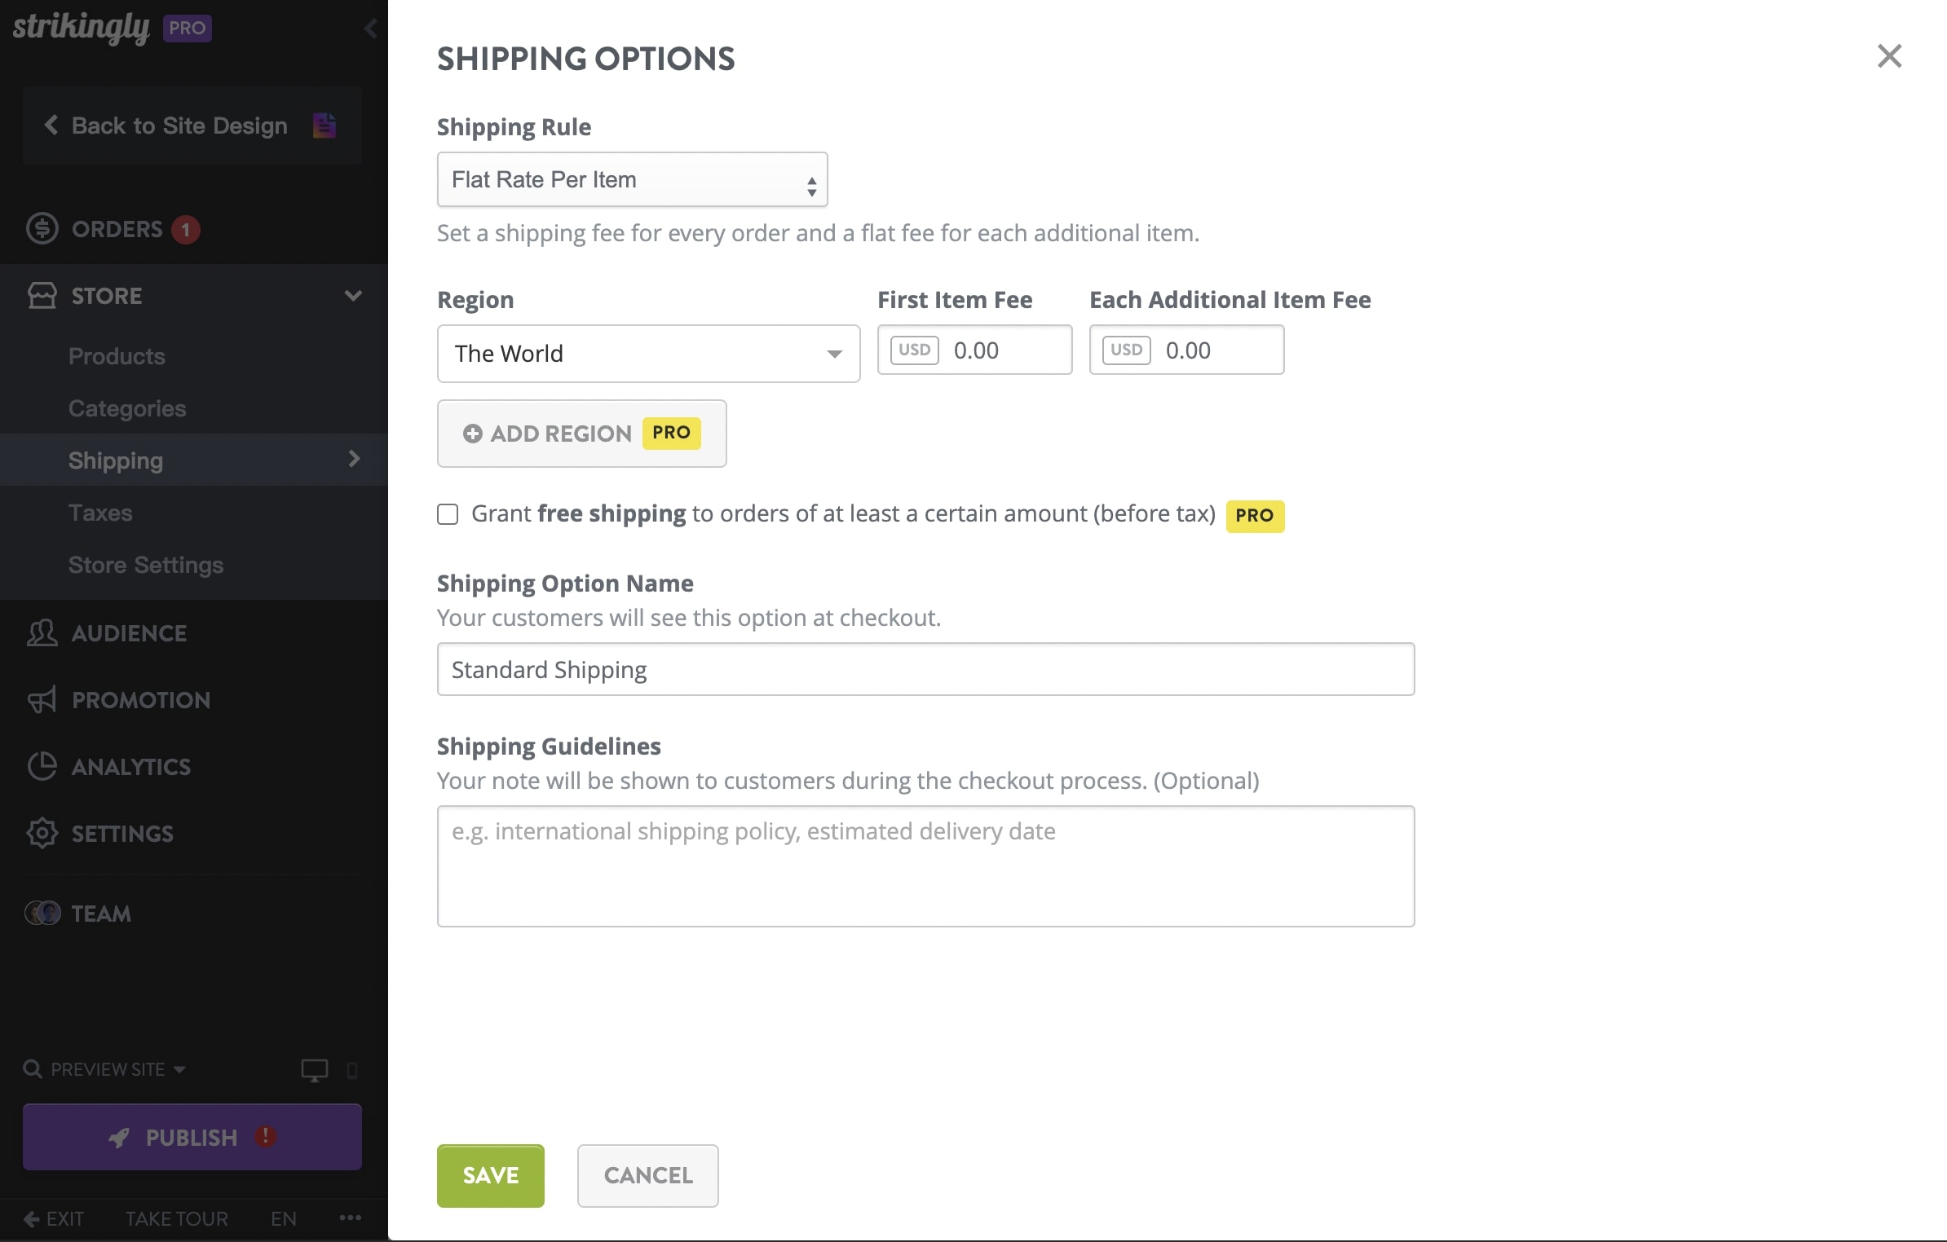Open Analytics using the pie chart icon
This screenshot has height=1242, width=1947.
click(x=42, y=766)
